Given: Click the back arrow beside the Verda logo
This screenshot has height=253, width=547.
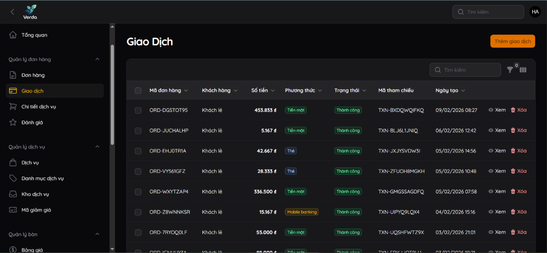Looking at the screenshot, I should pyautogui.click(x=12, y=12).
